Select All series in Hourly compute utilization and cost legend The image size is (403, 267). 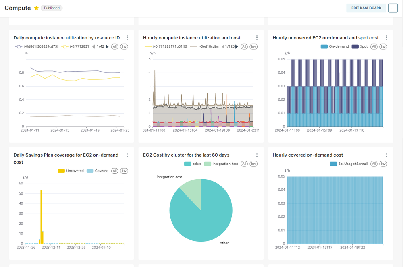(244, 46)
